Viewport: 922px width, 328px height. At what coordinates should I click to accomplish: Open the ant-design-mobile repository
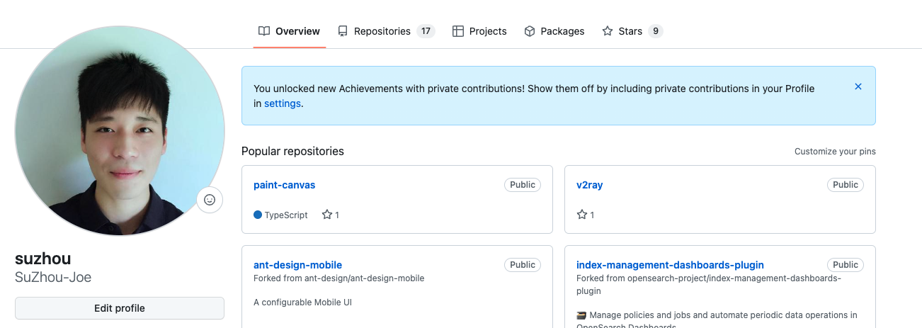[x=297, y=265]
